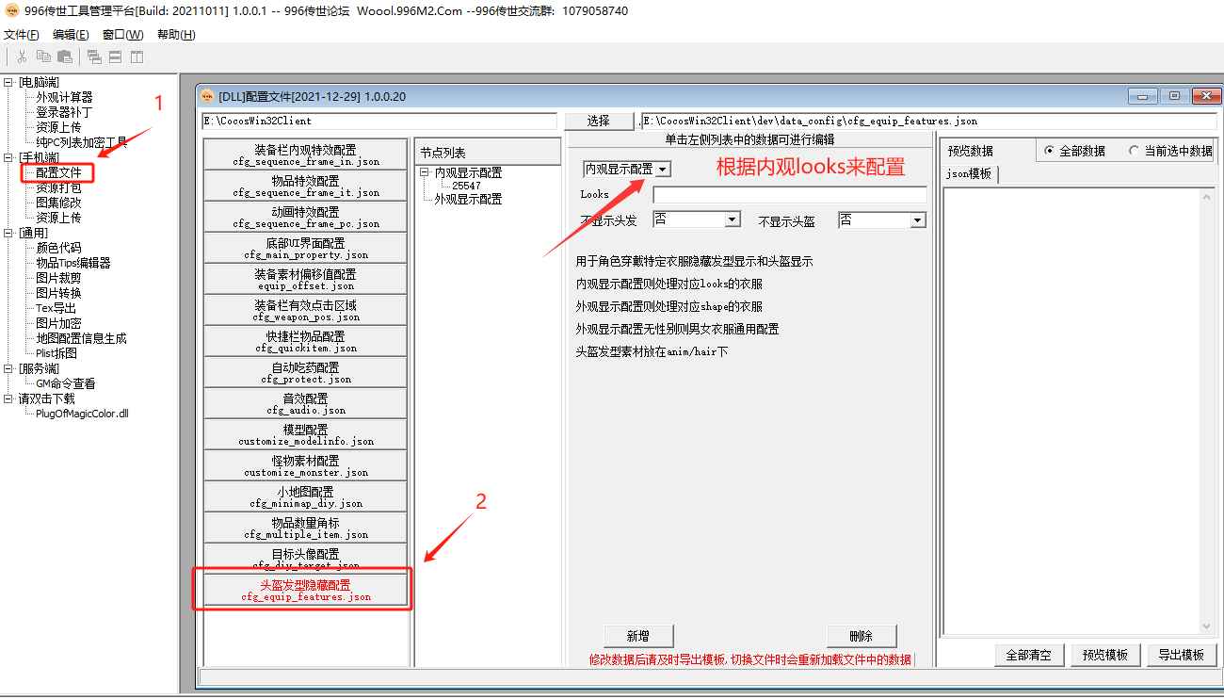The image size is (1224, 699).
Task: Open the 帮助(H) menu
Action: pos(176,35)
